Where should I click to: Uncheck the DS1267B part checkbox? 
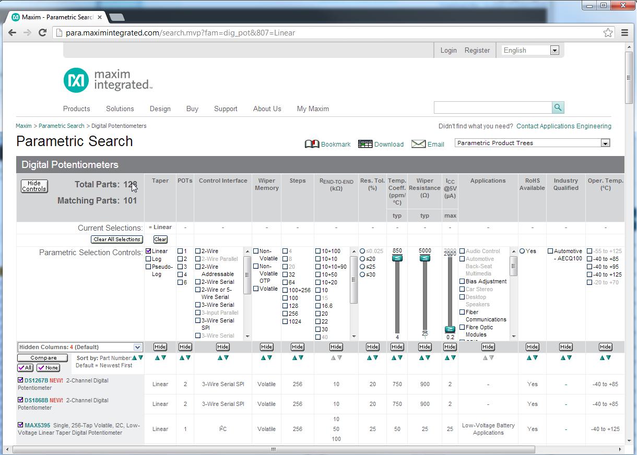(x=20, y=380)
